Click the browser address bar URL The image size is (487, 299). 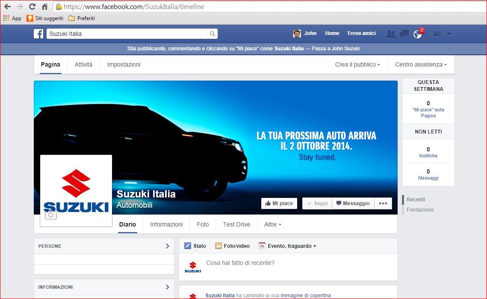pyautogui.click(x=134, y=6)
